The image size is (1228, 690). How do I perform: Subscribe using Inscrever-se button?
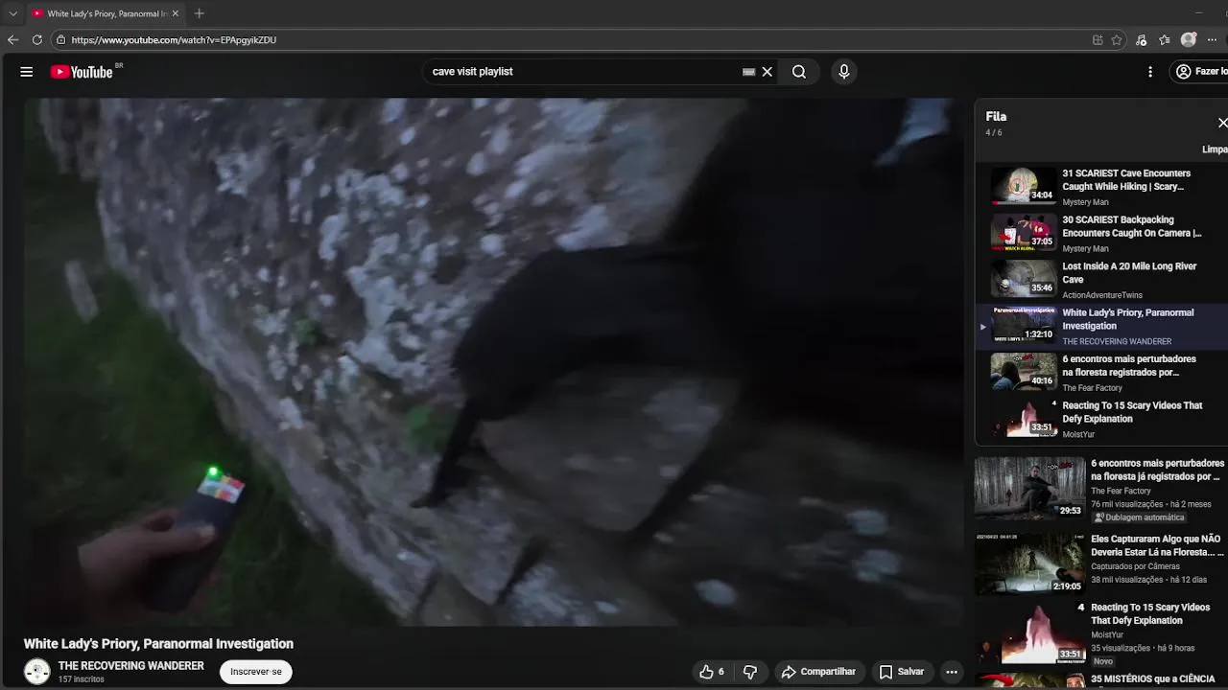click(x=256, y=672)
